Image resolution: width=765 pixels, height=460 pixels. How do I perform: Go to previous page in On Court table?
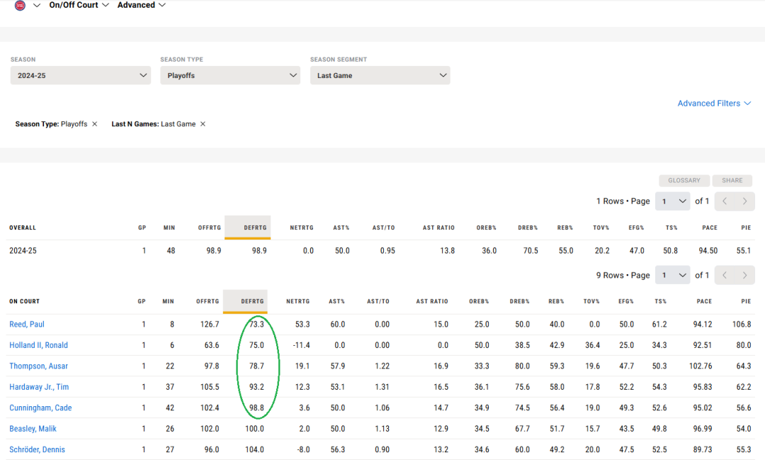[x=725, y=275]
